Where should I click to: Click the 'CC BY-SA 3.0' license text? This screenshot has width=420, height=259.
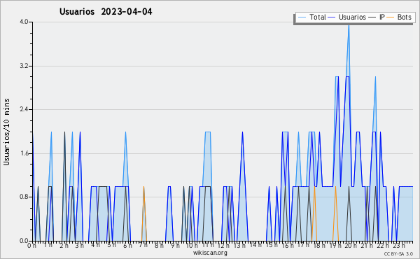398,254
